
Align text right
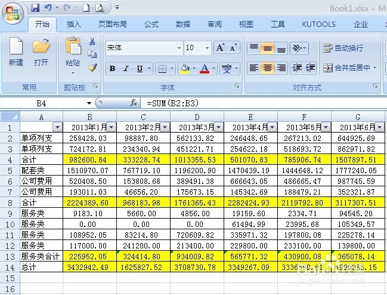pyautogui.click(x=281, y=67)
